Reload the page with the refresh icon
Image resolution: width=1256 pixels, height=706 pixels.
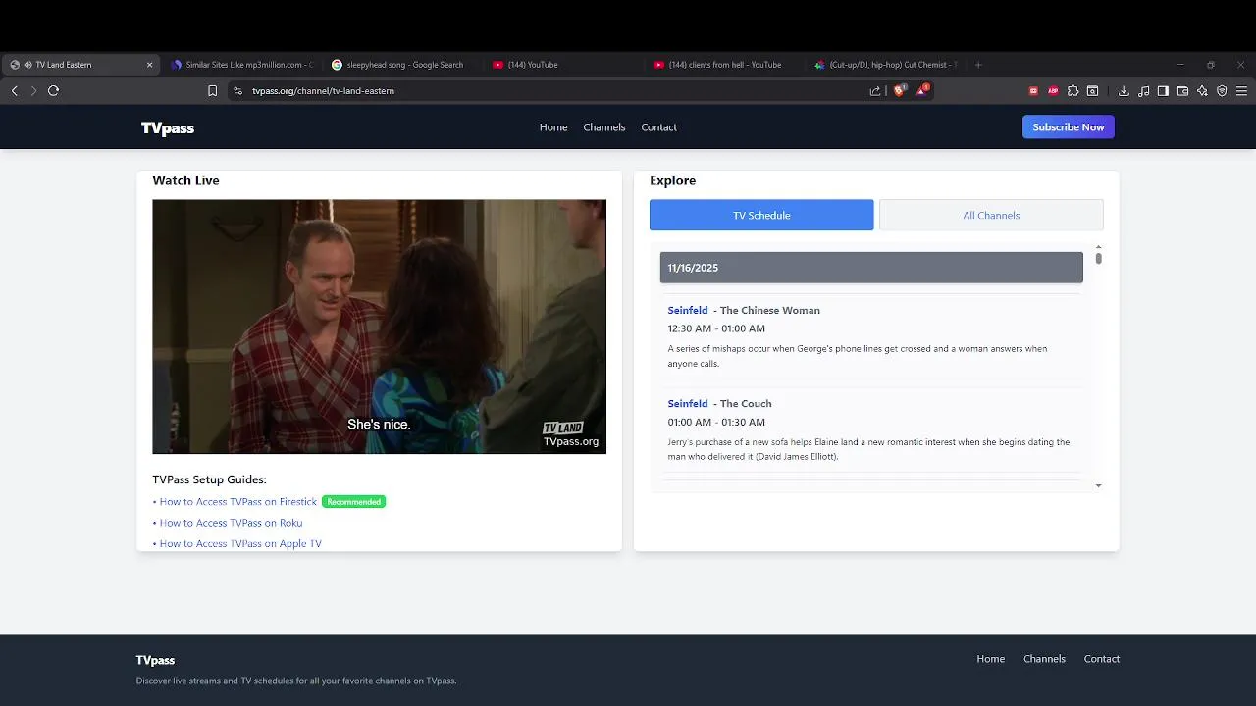coord(53,90)
